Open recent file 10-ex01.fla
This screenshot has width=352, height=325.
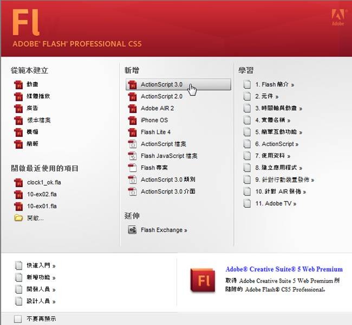click(x=42, y=206)
